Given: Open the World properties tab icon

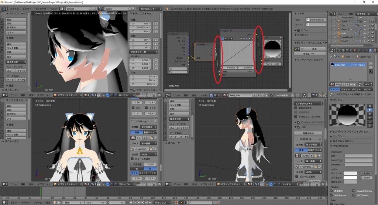Looking at the screenshot, I should click(x=351, y=51).
